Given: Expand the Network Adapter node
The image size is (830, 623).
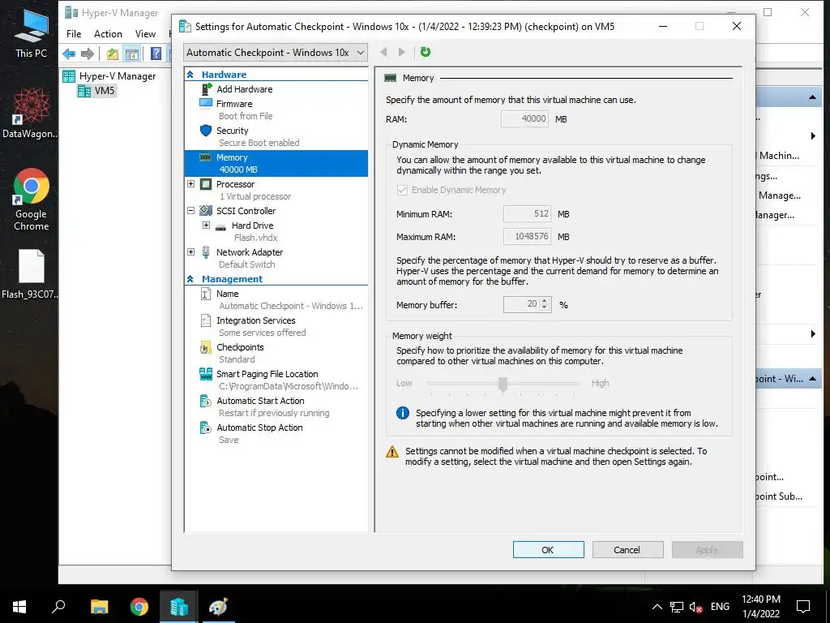Looking at the screenshot, I should pos(191,251).
